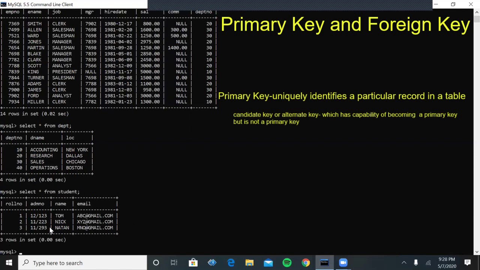This screenshot has width=480, height=270.
Task: Open File Explorer from the taskbar
Action: (x=249, y=263)
